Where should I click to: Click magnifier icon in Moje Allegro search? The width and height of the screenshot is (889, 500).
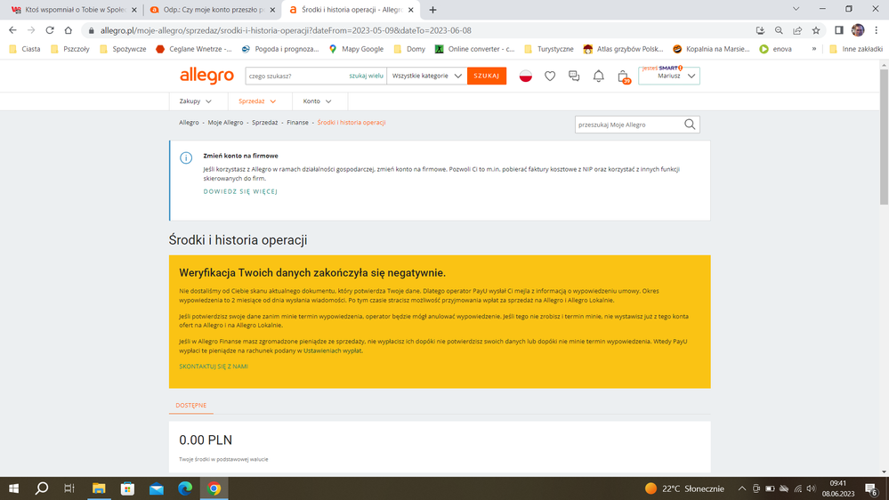(x=690, y=125)
